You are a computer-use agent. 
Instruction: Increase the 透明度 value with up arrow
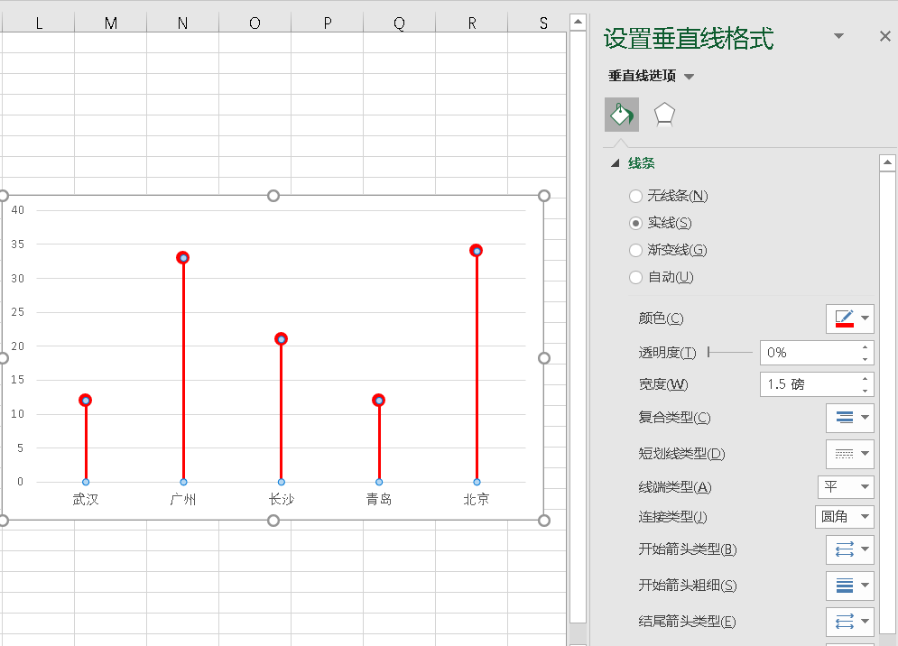866,347
